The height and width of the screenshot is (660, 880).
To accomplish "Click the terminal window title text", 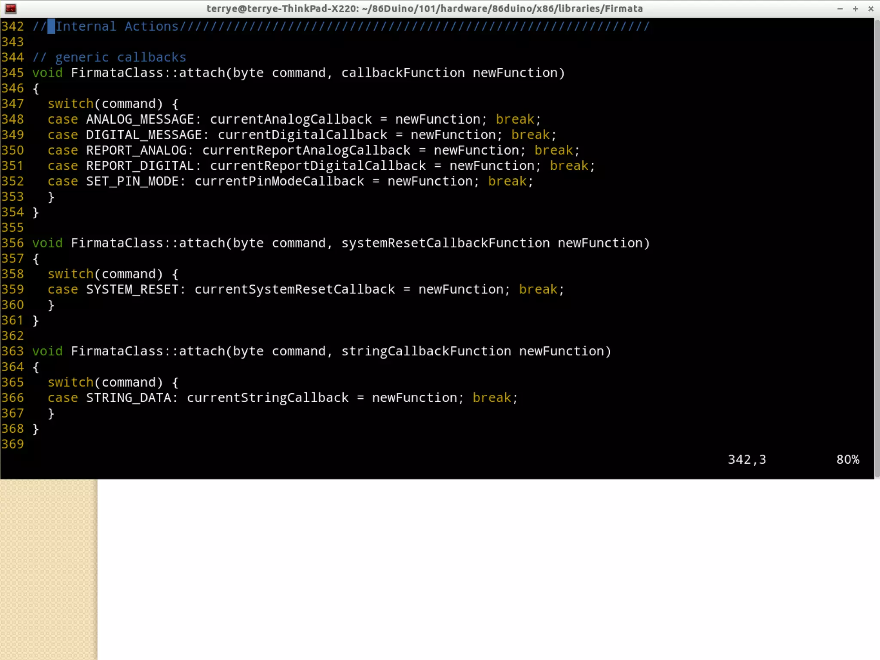I will pyautogui.click(x=425, y=9).
